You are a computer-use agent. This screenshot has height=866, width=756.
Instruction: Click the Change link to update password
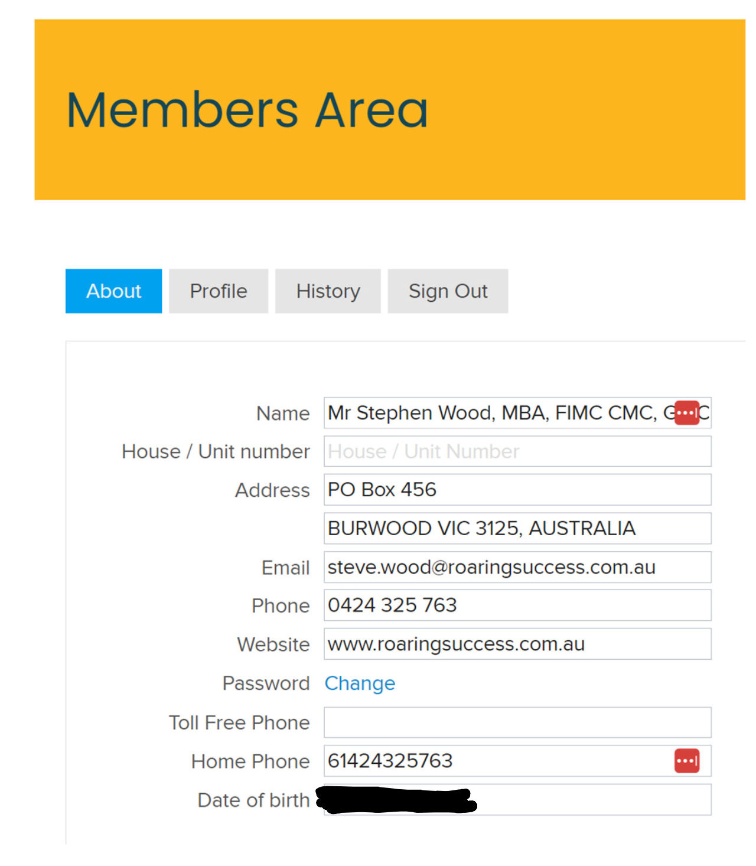point(360,683)
